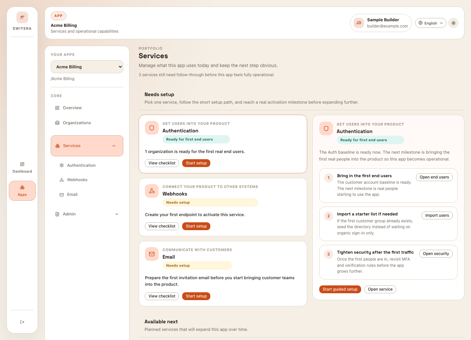
Task: Click the 'Ready for first end users' badge in detail panel
Action: point(371,140)
